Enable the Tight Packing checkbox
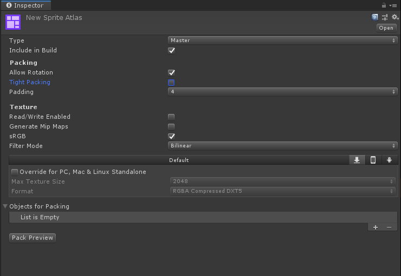Screen dimensions: 401x276 171,82
